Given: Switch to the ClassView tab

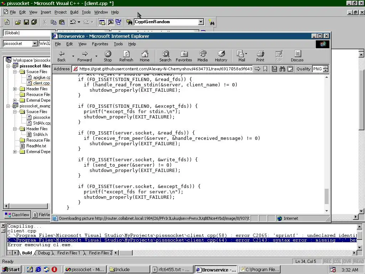Looking at the screenshot, I should [17, 214].
